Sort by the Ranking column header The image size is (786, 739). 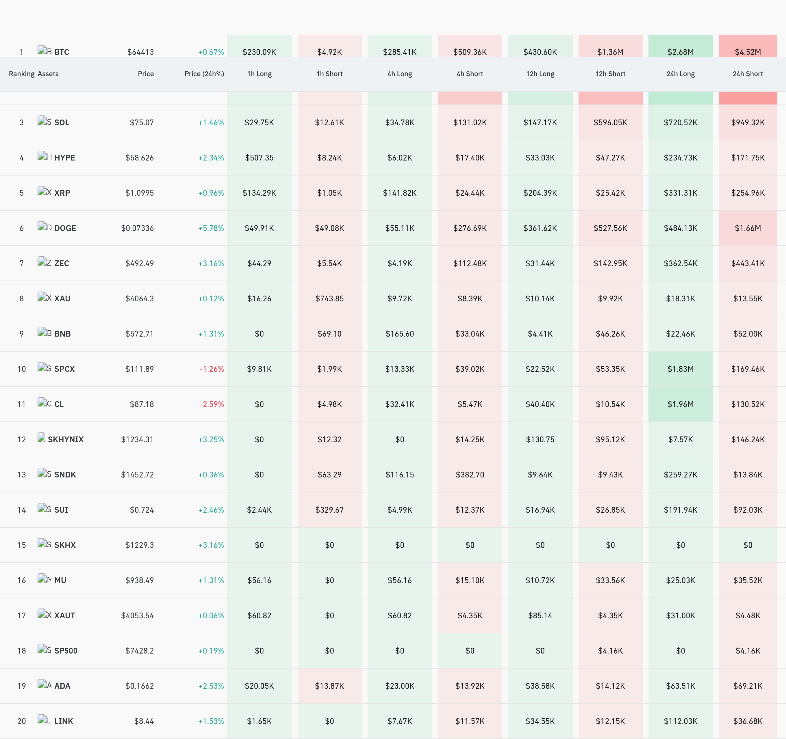pos(22,74)
